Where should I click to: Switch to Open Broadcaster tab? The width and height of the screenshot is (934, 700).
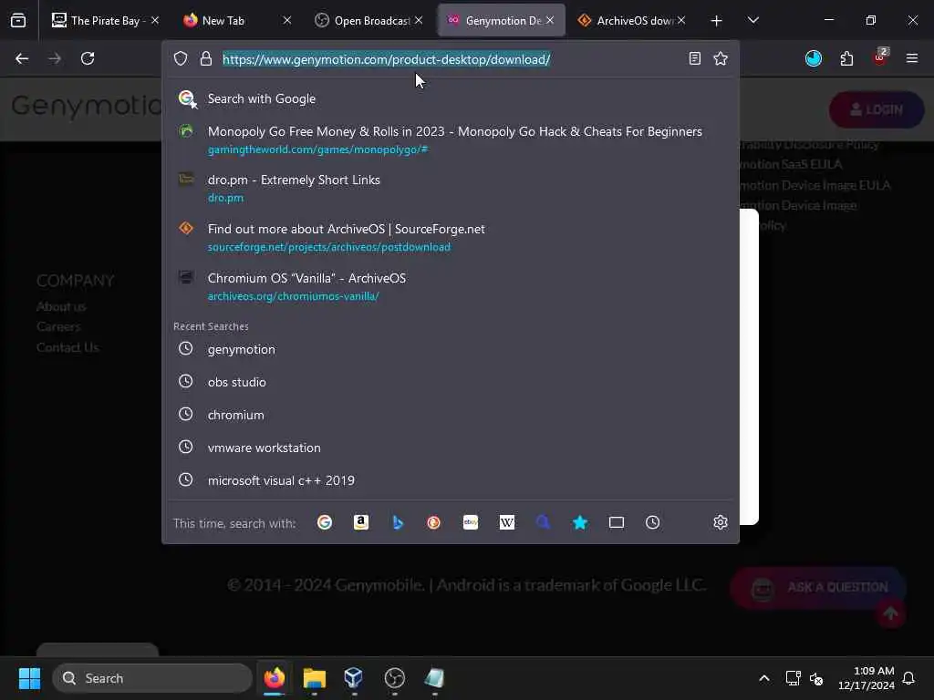click(367, 21)
